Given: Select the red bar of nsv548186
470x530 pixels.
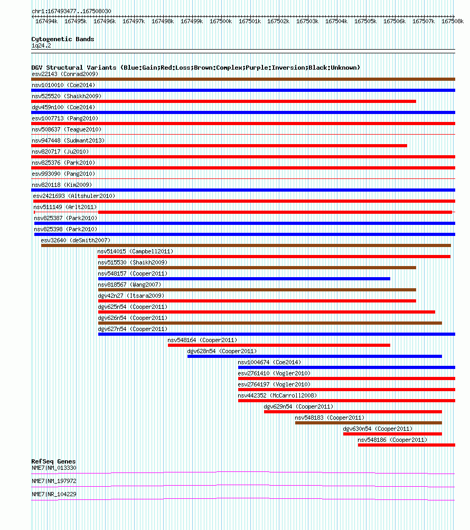Looking at the screenshot, I should (x=407, y=445).
